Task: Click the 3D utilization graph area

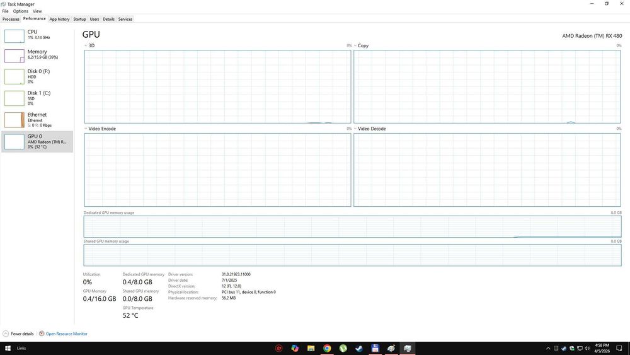Action: (217, 86)
